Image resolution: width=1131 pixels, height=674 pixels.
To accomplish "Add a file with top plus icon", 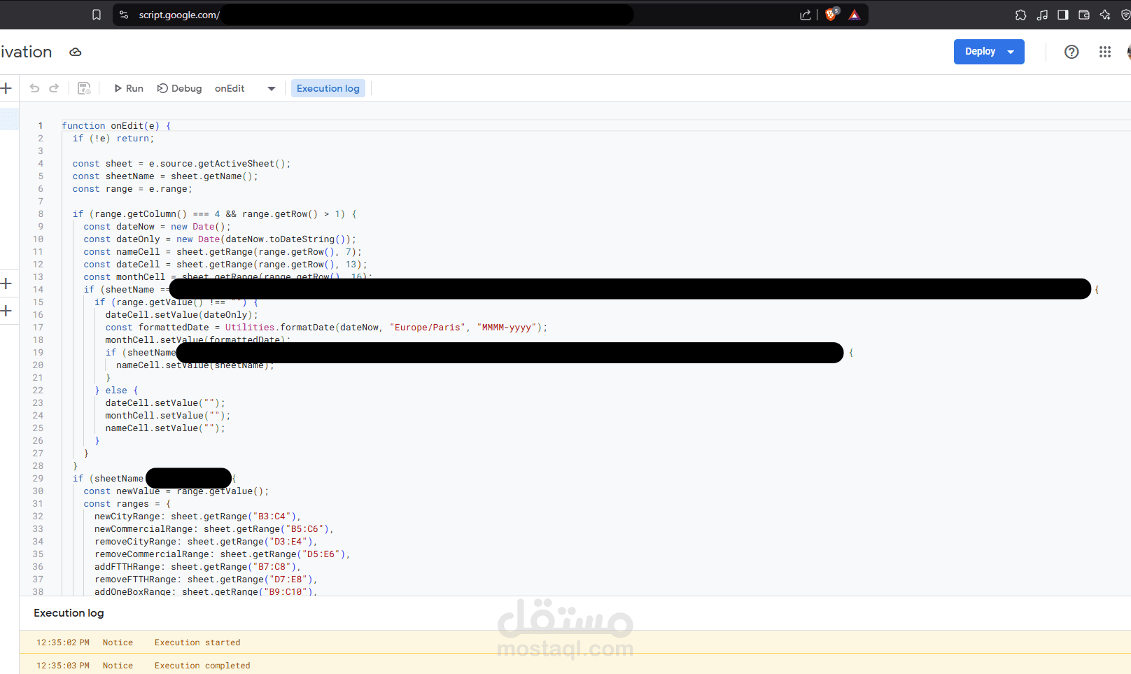I will pos(6,88).
